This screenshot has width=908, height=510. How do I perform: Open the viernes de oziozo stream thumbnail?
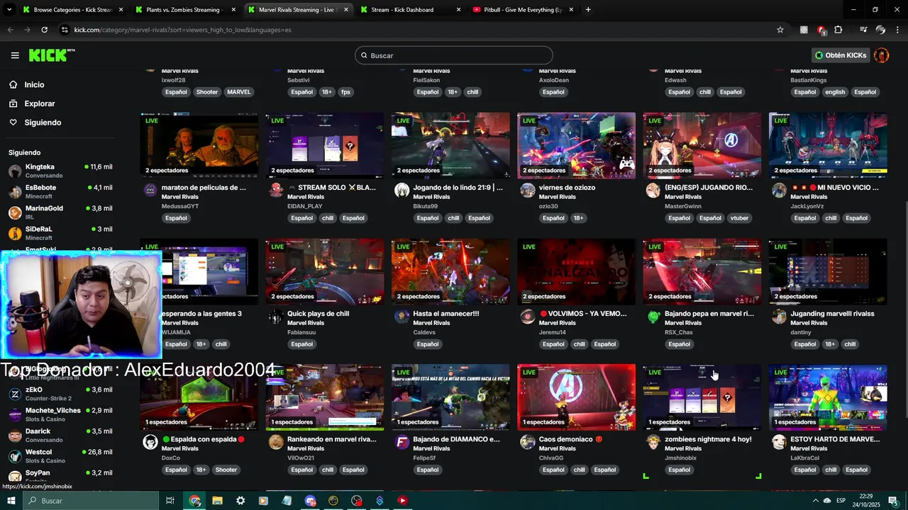click(576, 145)
